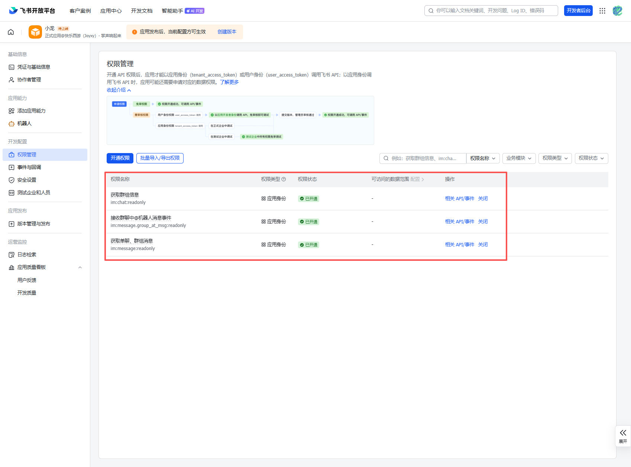This screenshot has height=467, width=631.
Task: Open the 权限状态 filter dropdown
Action: point(592,158)
